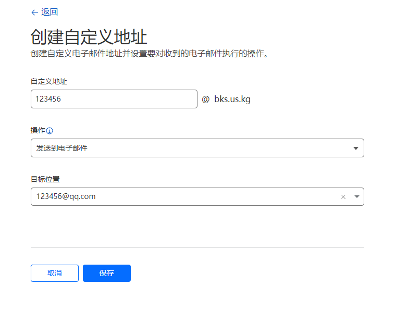Image resolution: width=408 pixels, height=311 pixels.
Task: Clear the 目标位置 value with the X icon
Action: pos(343,197)
